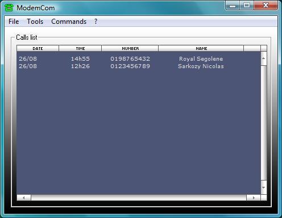
Task: Open the Tools menu
Action: coord(35,22)
